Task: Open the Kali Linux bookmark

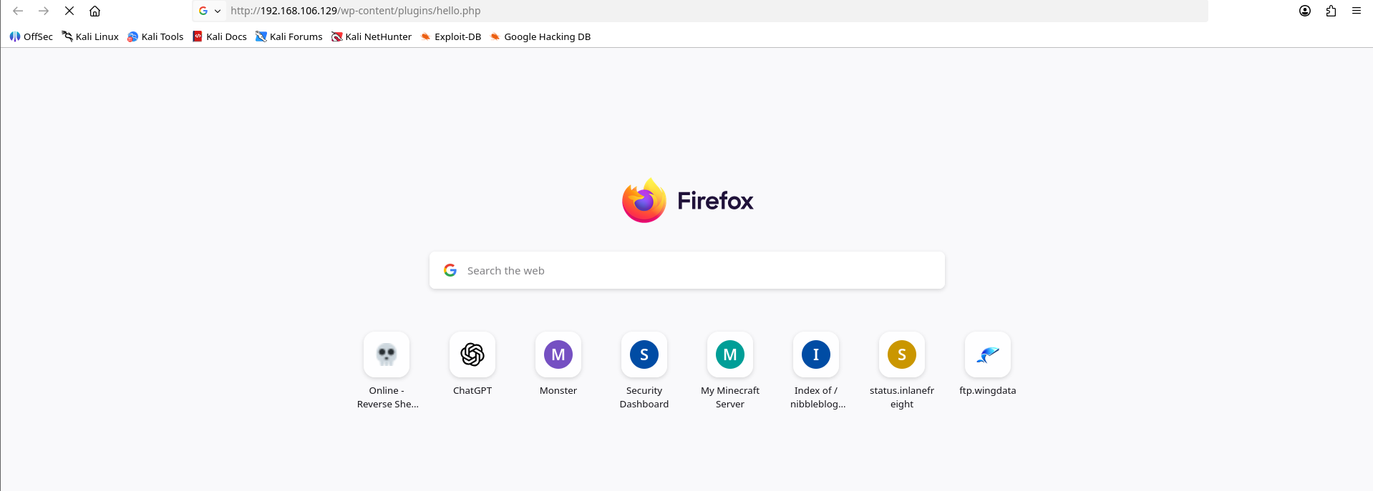Action: 90,36
